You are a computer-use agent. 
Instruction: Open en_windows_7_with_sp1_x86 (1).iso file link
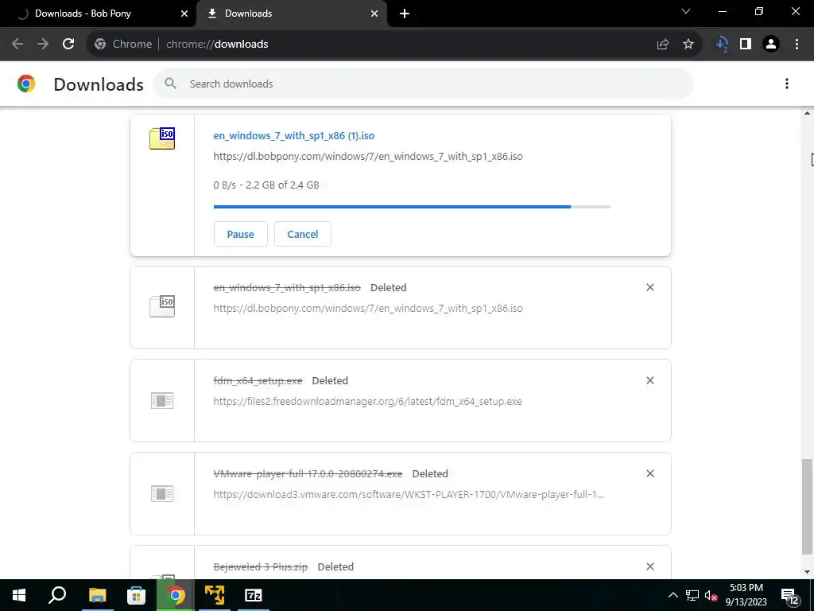click(x=294, y=135)
